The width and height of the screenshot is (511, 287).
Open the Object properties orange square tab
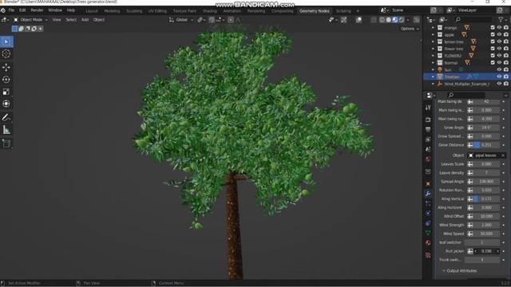click(428, 184)
